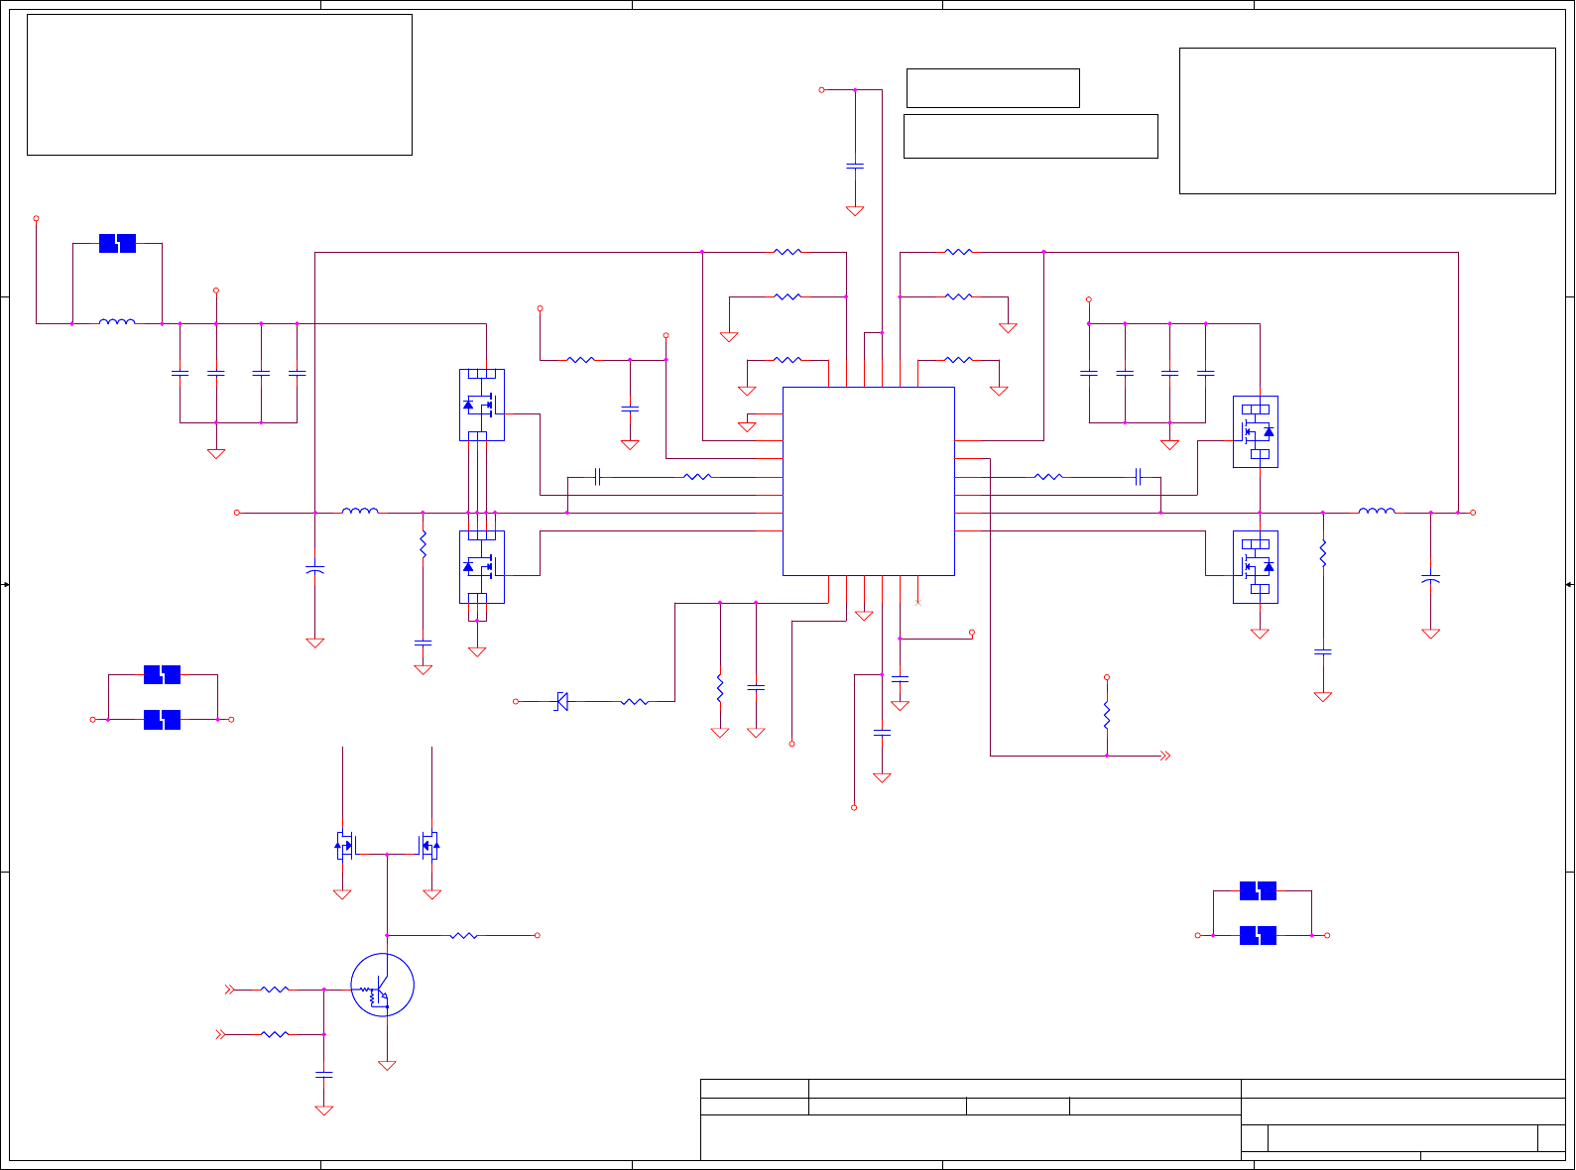Viewport: 1576px width, 1170px height.
Task: Click the blue jumper above the input inductor
Action: 117,243
